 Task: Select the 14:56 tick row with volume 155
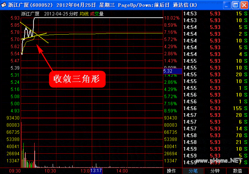(216, 108)
